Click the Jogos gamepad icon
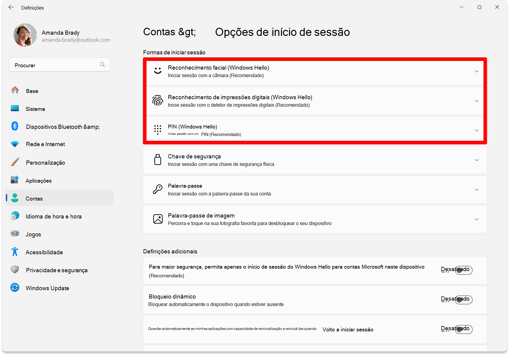 click(15, 233)
